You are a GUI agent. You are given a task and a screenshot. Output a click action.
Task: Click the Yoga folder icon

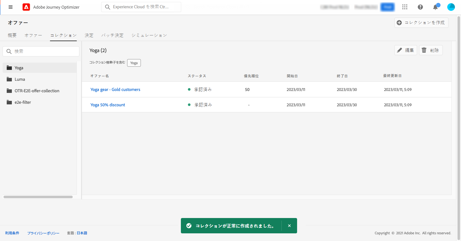coord(9,68)
